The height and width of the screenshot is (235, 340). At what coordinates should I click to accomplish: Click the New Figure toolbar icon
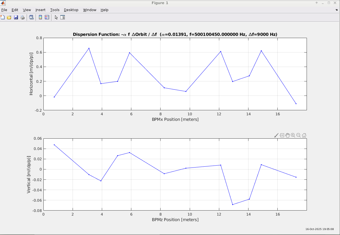tap(3, 17)
